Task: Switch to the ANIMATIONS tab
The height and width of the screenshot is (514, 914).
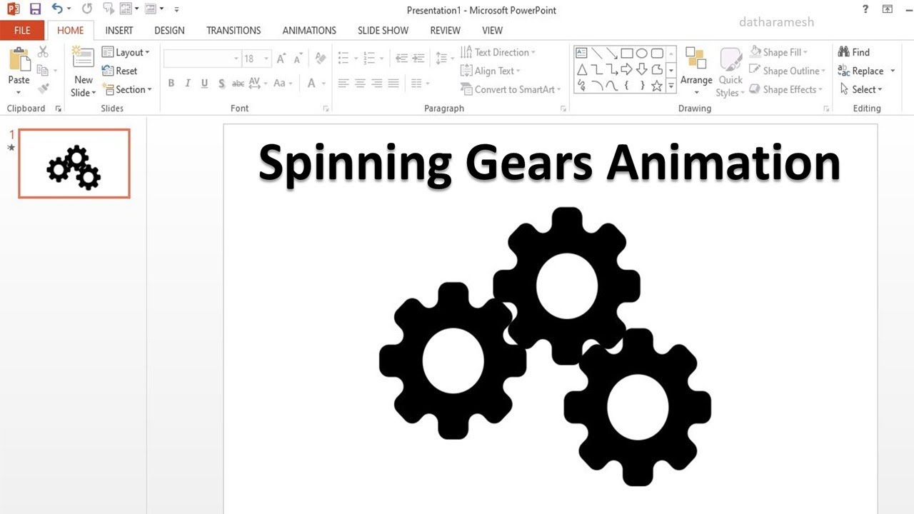Action: point(309,30)
